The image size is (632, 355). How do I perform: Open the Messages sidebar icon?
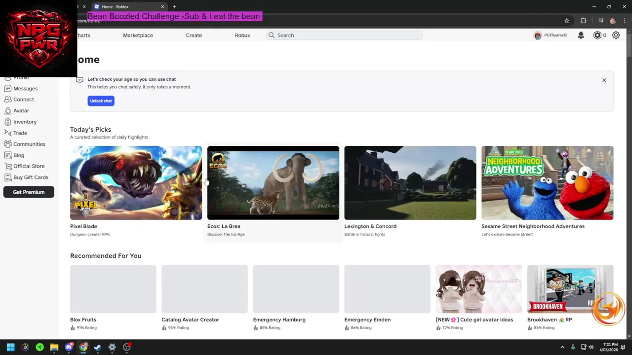tap(7, 89)
